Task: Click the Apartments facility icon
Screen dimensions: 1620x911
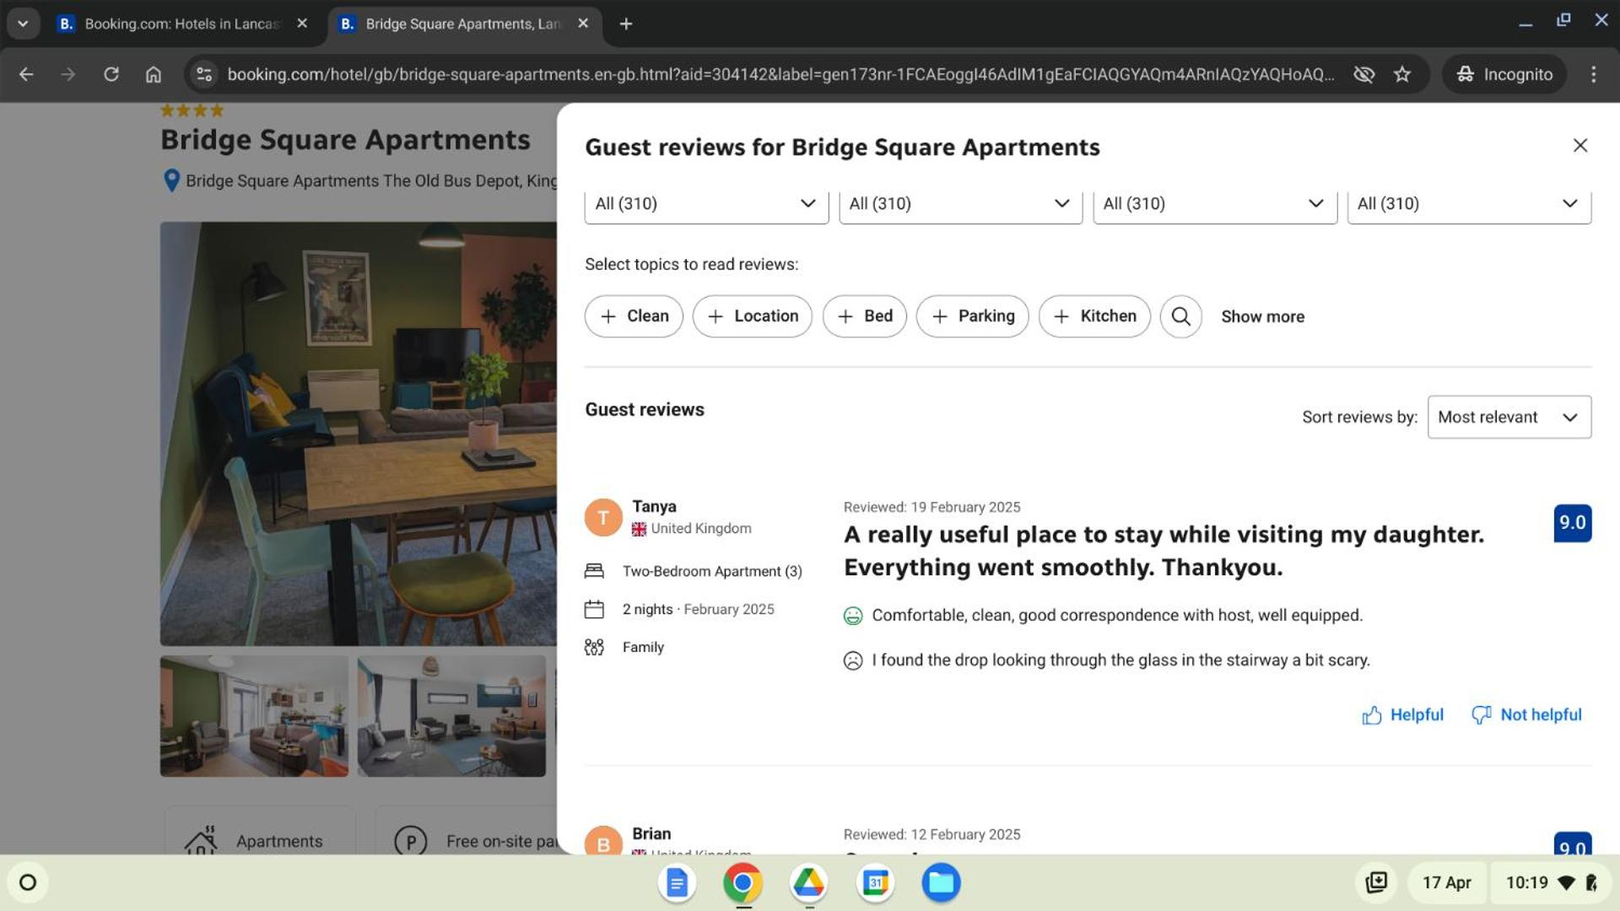Action: tap(200, 840)
